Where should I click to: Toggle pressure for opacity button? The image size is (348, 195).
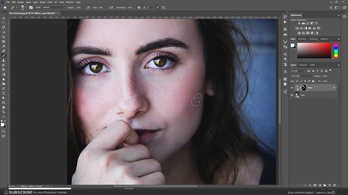tap(88, 8)
